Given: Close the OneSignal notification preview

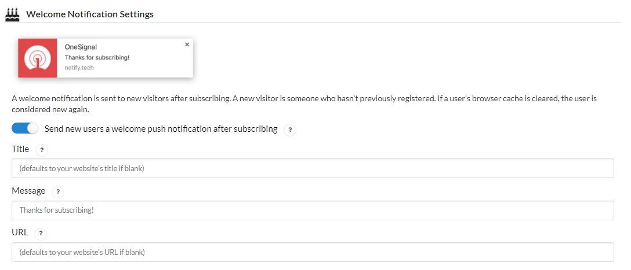Looking at the screenshot, I should coord(187,45).
